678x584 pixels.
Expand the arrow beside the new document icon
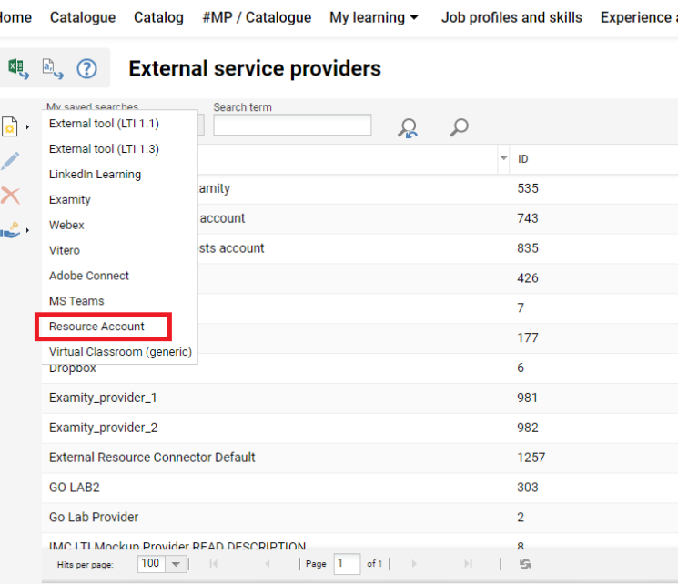(x=27, y=126)
